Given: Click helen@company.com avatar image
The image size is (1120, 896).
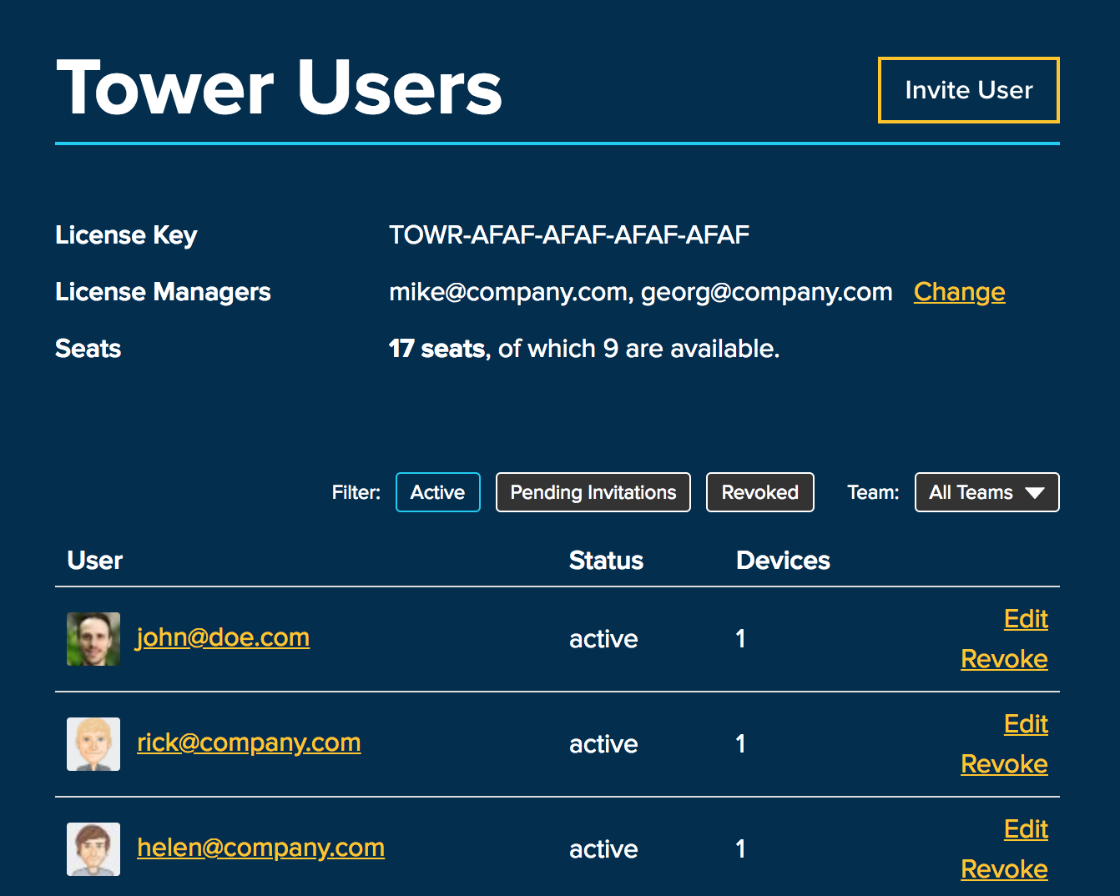Looking at the screenshot, I should tap(93, 849).
